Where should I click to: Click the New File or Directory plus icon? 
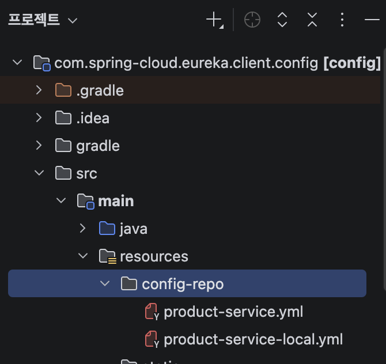pyautogui.click(x=214, y=20)
